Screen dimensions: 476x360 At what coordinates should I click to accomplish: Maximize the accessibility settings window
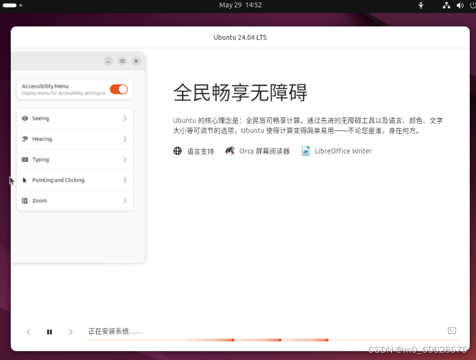pyautogui.click(x=122, y=61)
